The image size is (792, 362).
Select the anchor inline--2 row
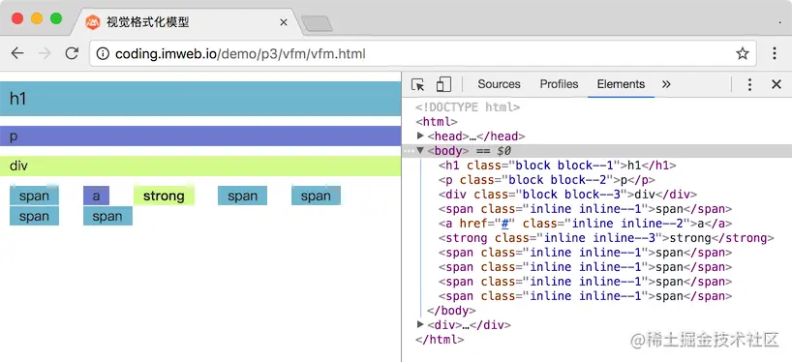586,224
